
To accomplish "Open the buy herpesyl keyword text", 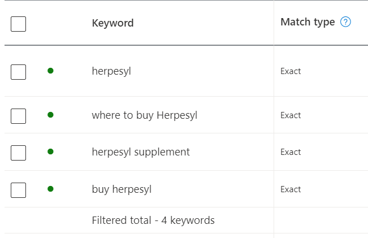I will [x=122, y=189].
